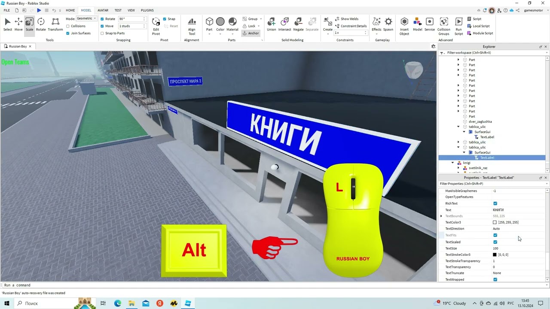550x309 pixels.
Task: Click the Spawn location tool
Action: pos(388,24)
